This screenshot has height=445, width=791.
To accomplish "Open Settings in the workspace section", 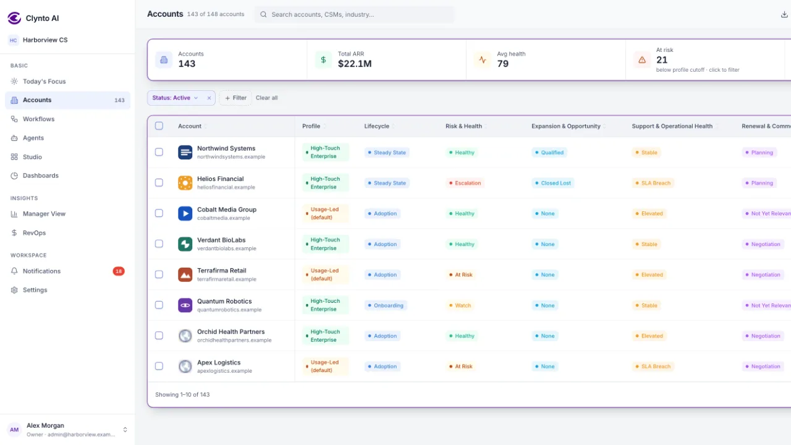I will [67, 290].
